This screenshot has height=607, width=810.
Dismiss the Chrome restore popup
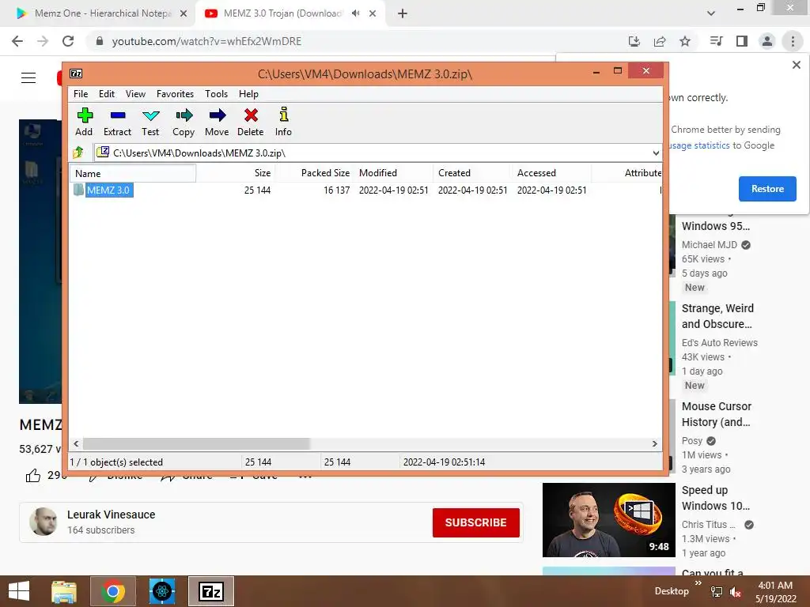point(796,65)
